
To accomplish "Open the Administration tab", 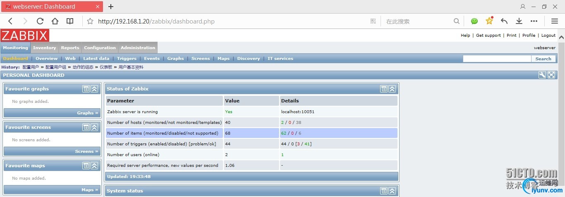I will pyautogui.click(x=138, y=47).
